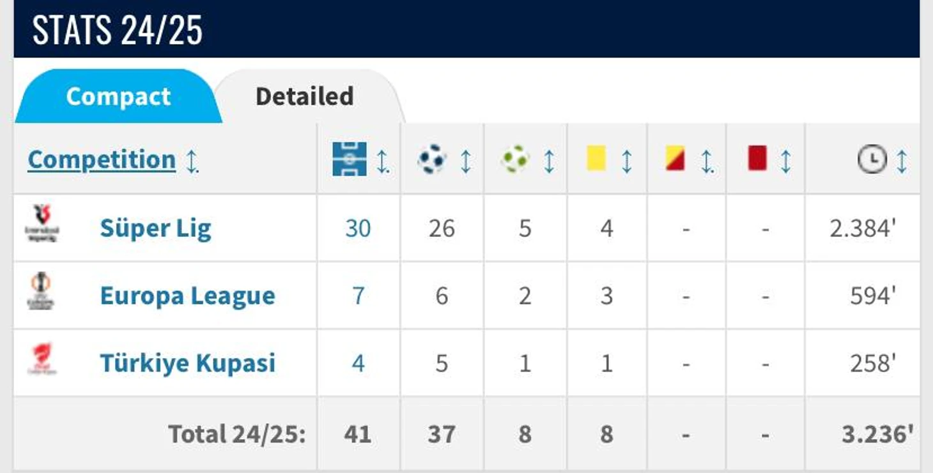Click the goals football icon header
The image size is (933, 473).
click(x=432, y=159)
